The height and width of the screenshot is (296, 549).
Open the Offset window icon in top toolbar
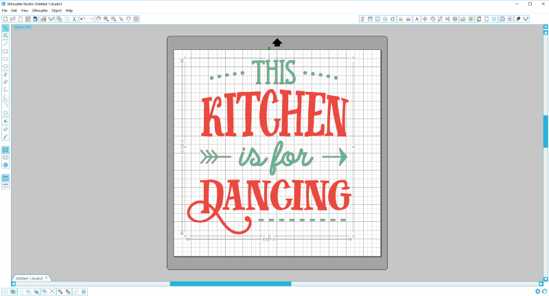[x=471, y=19]
